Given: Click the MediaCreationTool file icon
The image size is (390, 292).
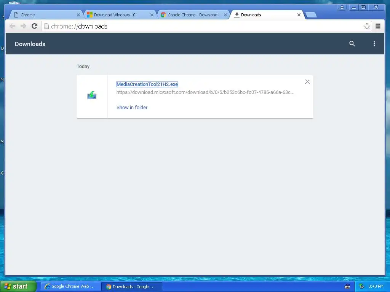Looking at the screenshot, I should 92,95.
